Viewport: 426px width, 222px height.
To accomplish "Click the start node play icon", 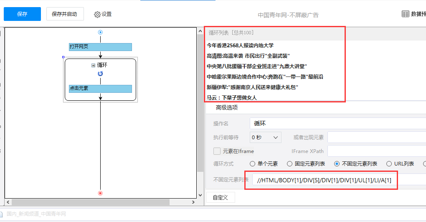I will click(100, 32).
